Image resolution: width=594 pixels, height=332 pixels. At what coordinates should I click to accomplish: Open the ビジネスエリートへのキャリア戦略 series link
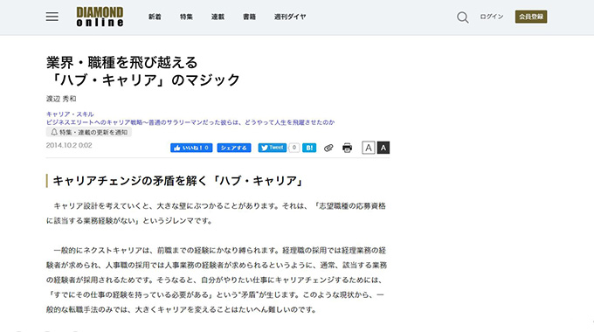pos(190,122)
